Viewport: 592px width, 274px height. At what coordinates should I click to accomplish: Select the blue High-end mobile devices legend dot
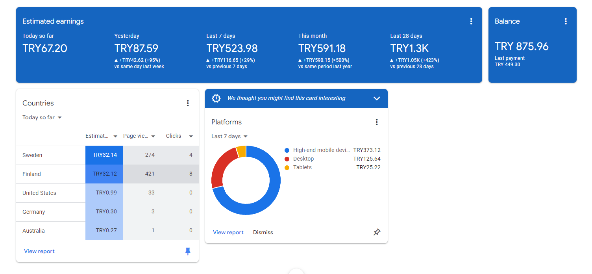287,150
